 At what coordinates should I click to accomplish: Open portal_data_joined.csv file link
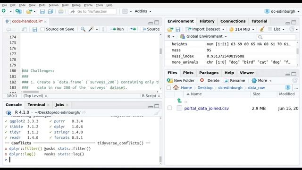tap(207, 108)
